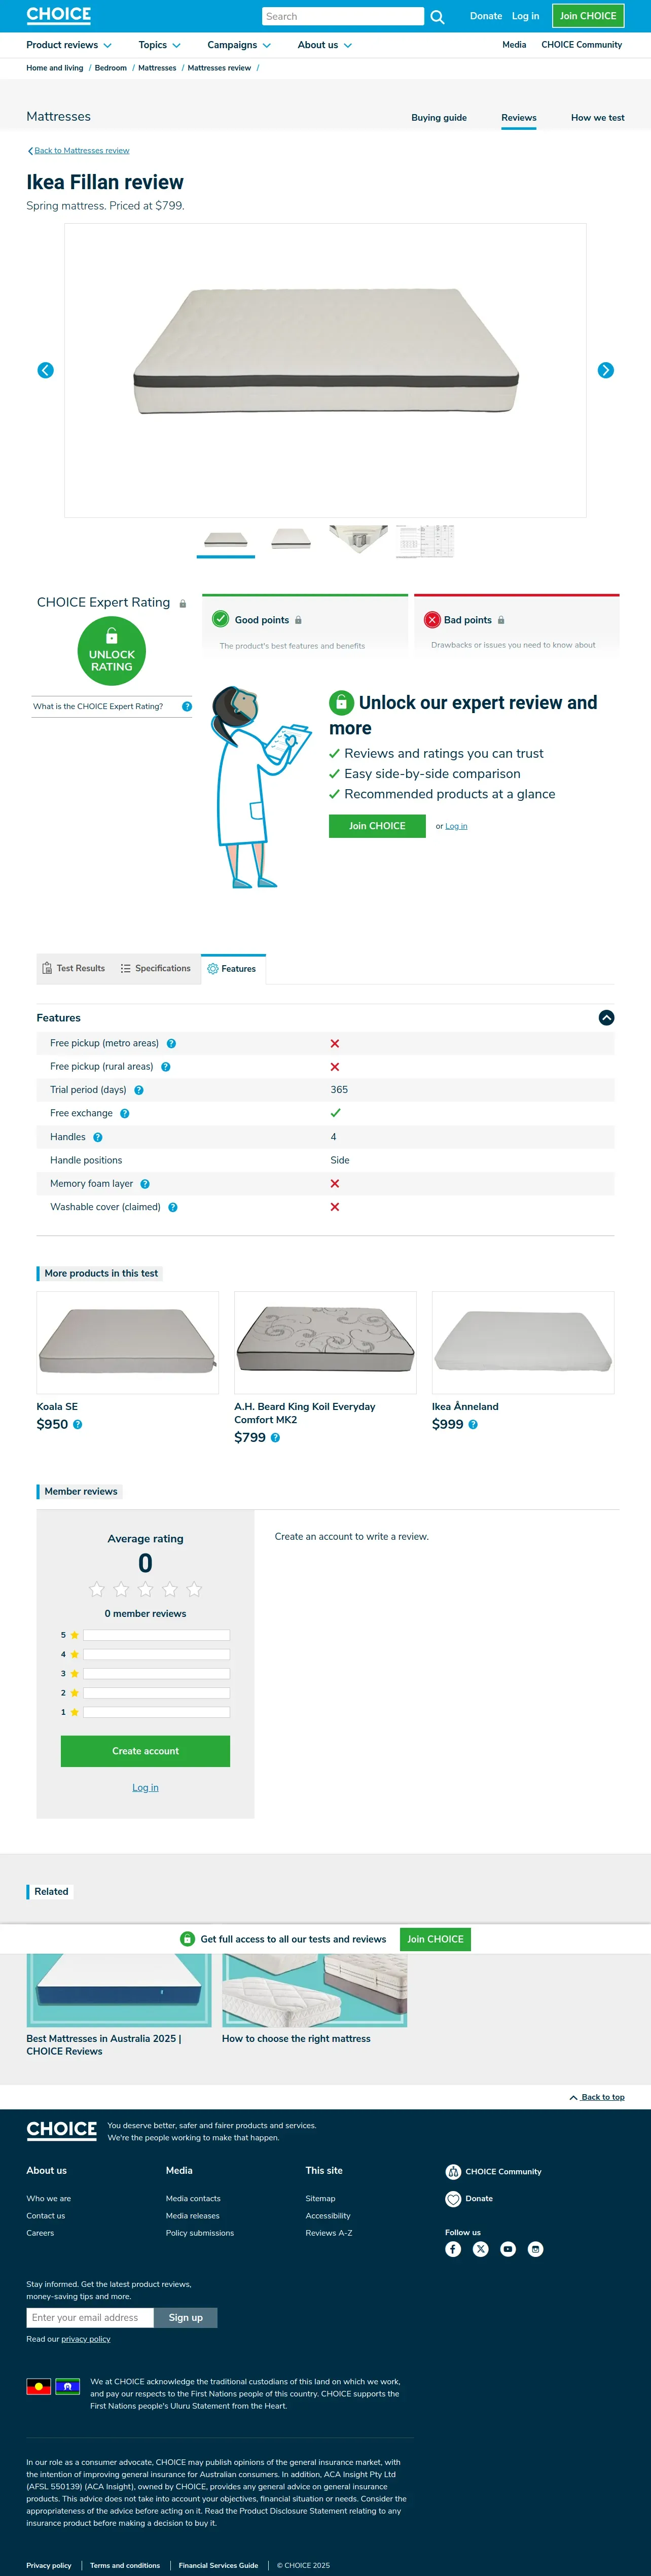
Task: Click Back to Mattresses review link
Action: point(81,151)
